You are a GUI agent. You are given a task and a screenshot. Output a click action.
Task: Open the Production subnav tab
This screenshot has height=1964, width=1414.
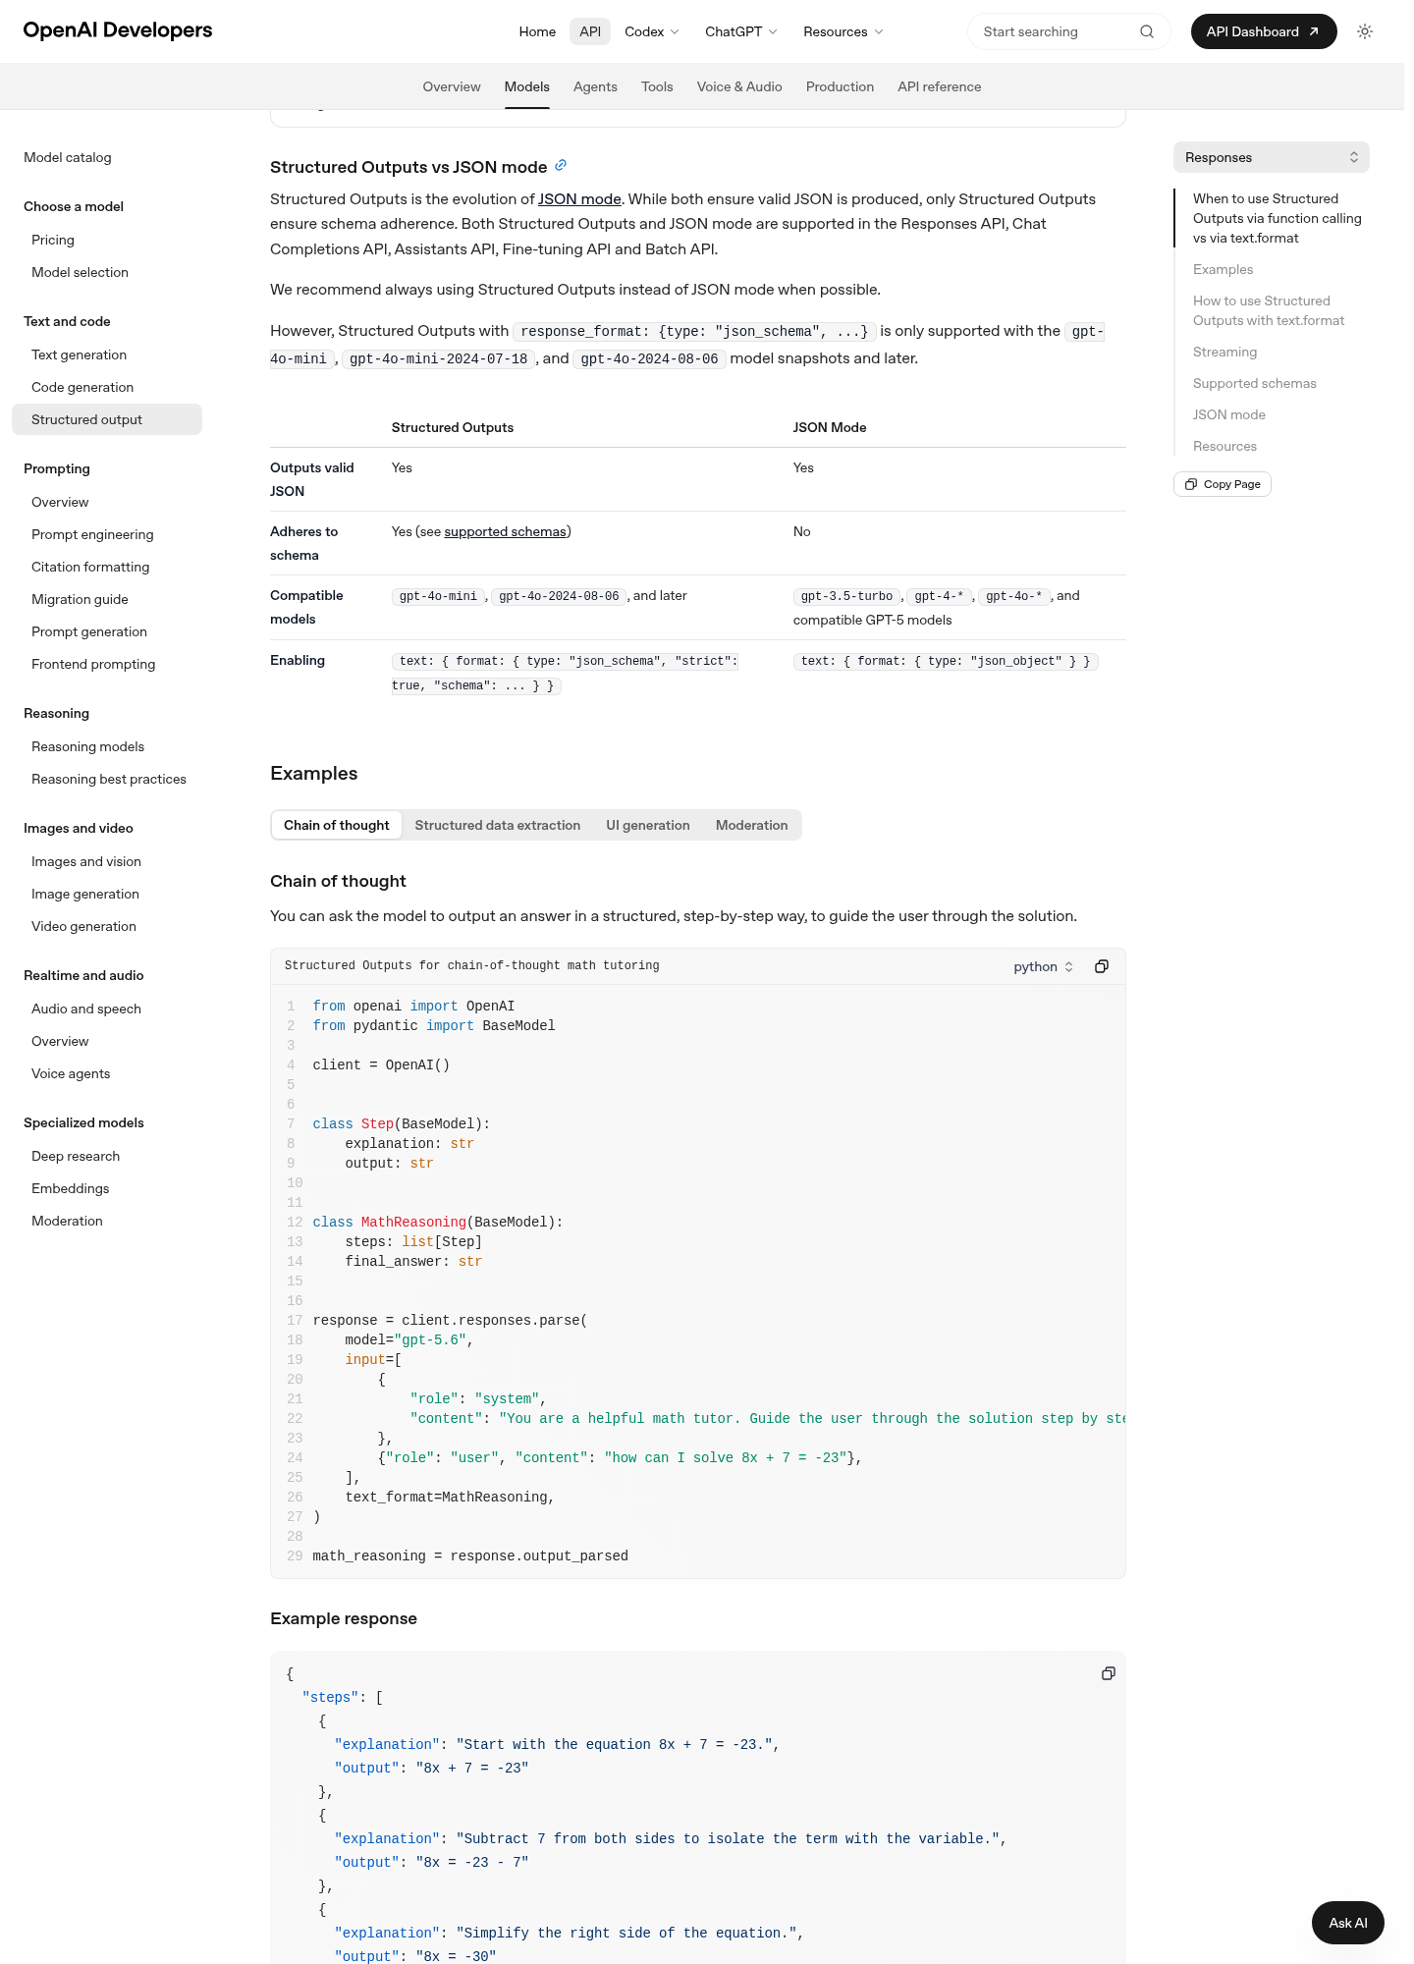(840, 86)
